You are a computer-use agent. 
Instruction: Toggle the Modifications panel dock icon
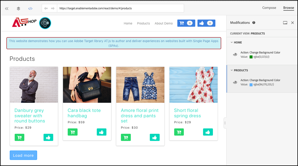point(285,23)
